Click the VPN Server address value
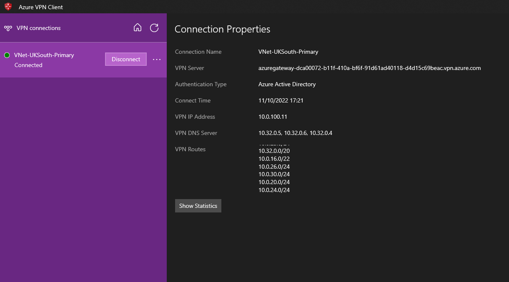The height and width of the screenshot is (282, 509). 369,67
